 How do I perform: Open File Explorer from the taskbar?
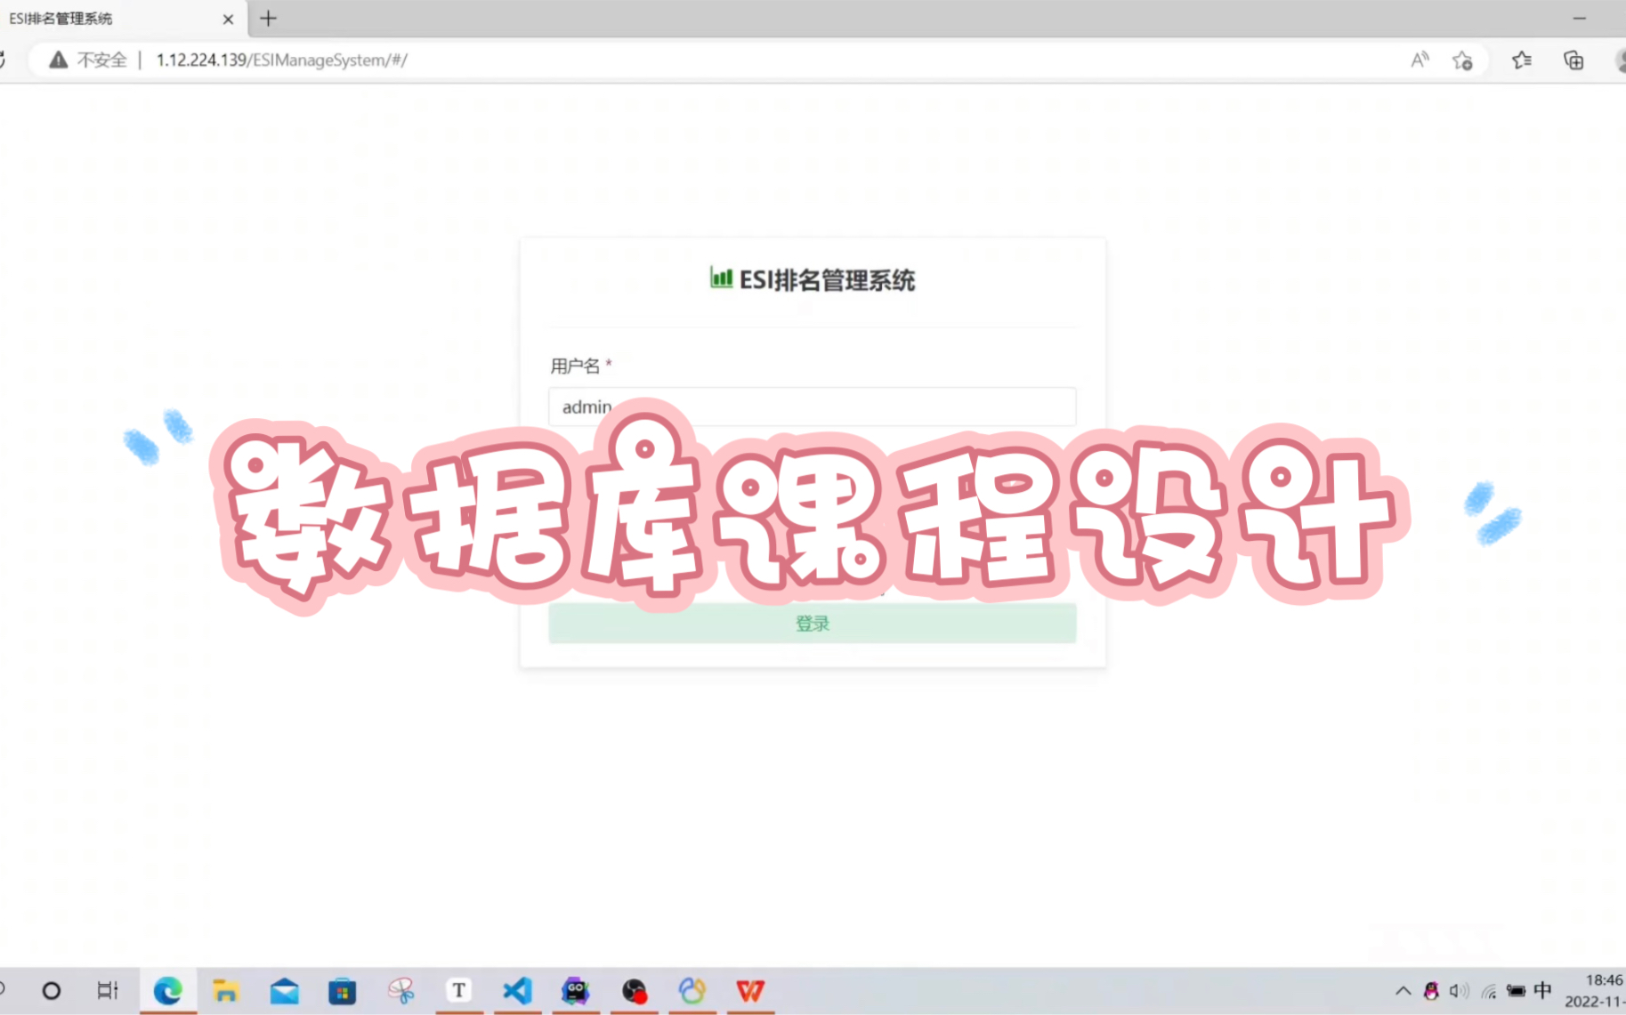tap(226, 990)
